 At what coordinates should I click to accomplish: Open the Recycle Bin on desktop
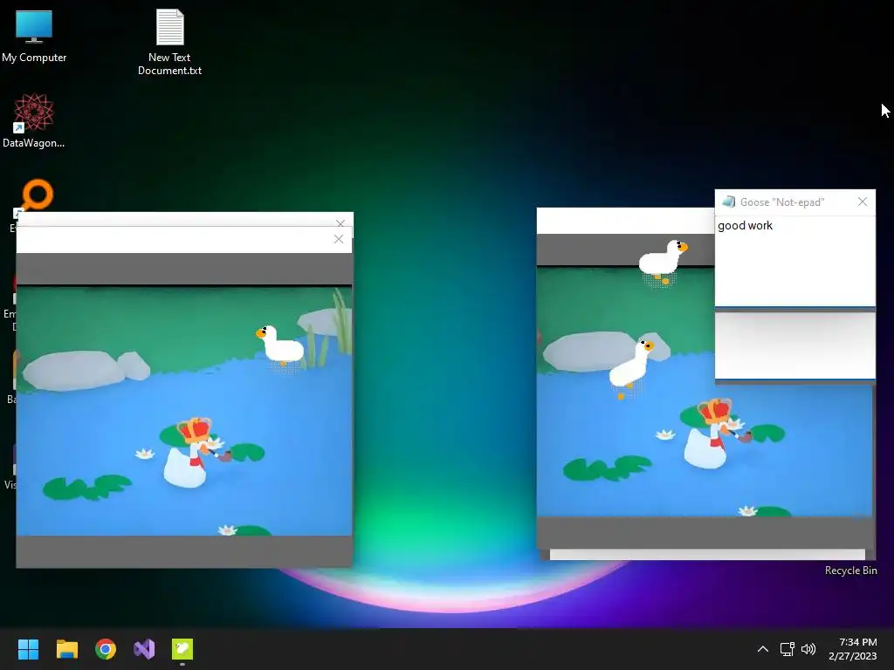point(850,571)
